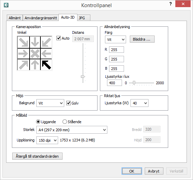The width and height of the screenshot is (193, 180).
Task: Select the bottom-center upward camera angle
Action: click(35, 65)
